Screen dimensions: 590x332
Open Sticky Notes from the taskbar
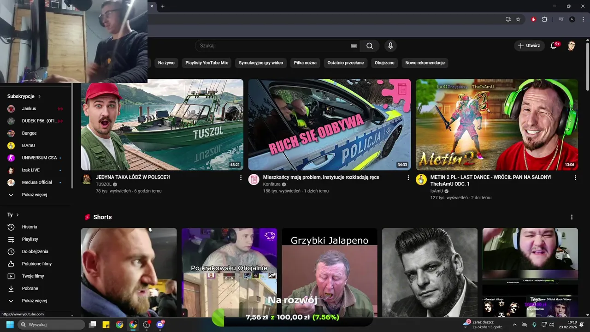click(x=106, y=325)
